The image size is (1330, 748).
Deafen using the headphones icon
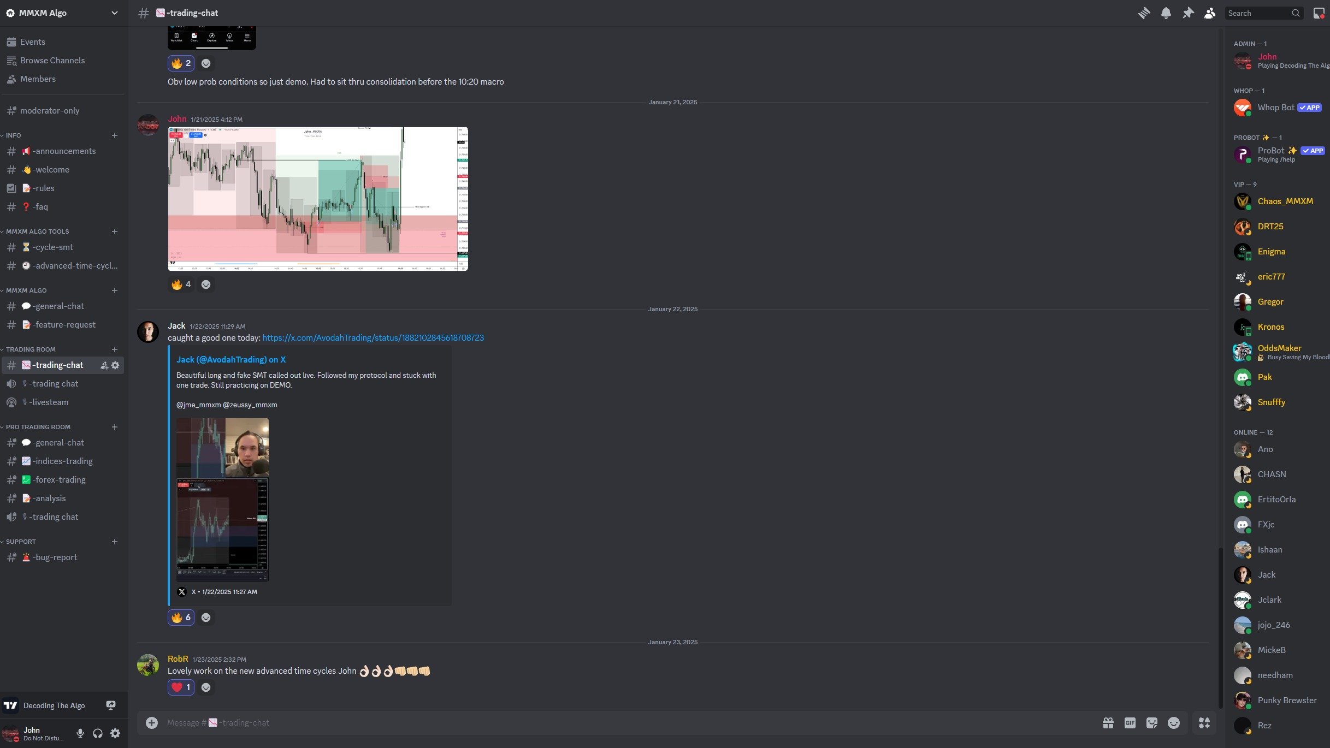point(98,733)
